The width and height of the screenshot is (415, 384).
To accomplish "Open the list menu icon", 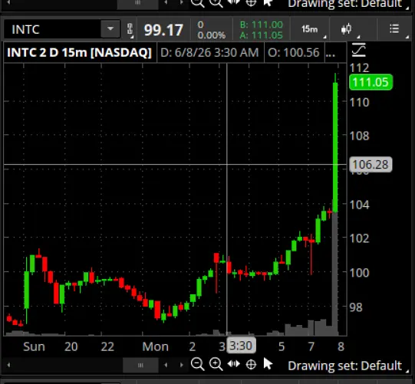I will pyautogui.click(x=394, y=28).
